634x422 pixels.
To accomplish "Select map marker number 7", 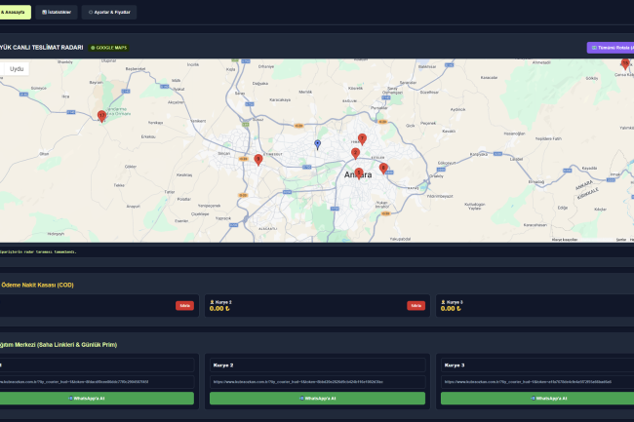I will pyautogui.click(x=362, y=139).
